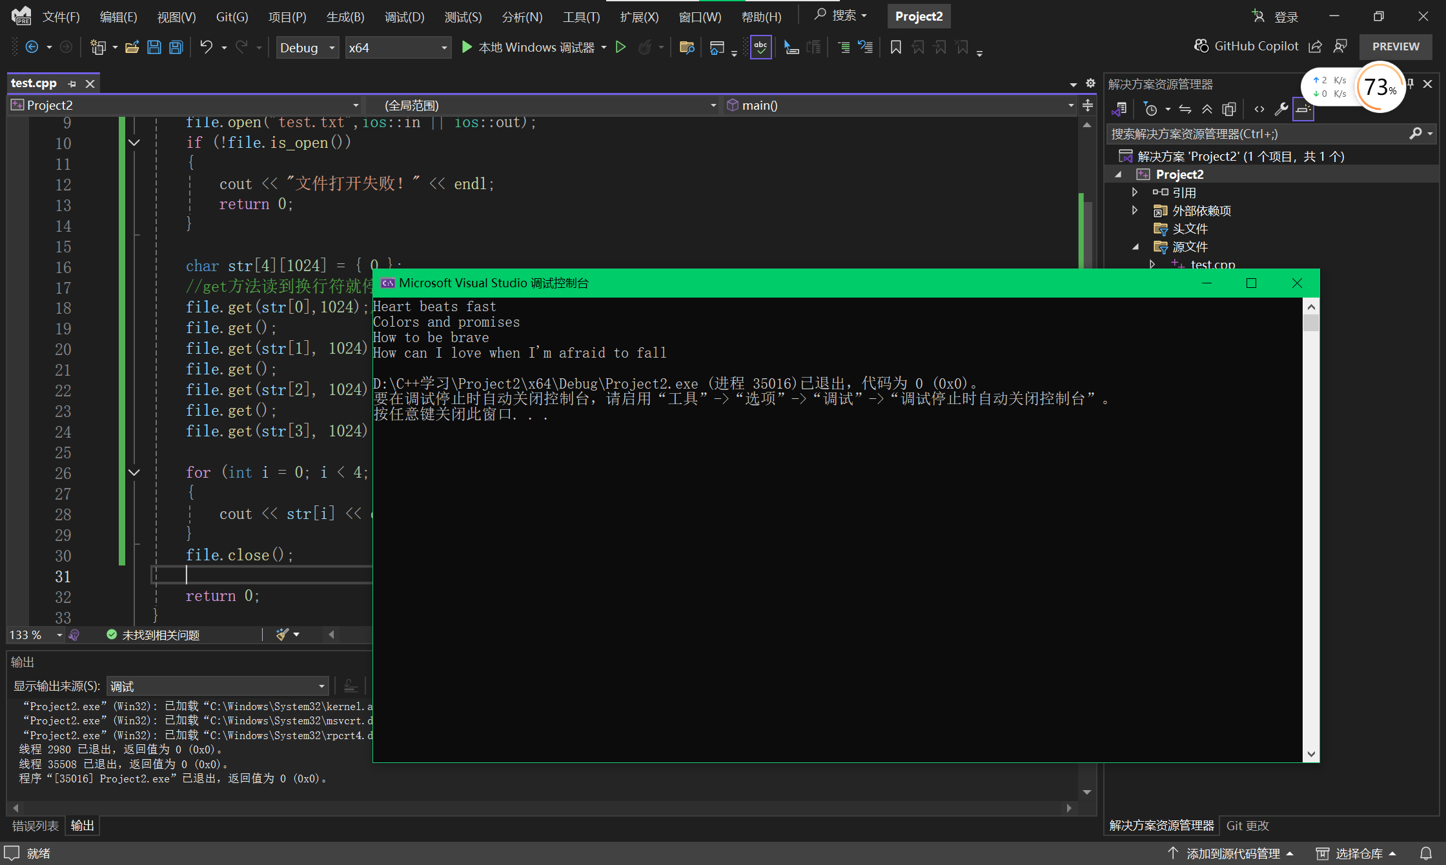Click the PREVIEW button
1446x865 pixels.
[x=1395, y=46]
